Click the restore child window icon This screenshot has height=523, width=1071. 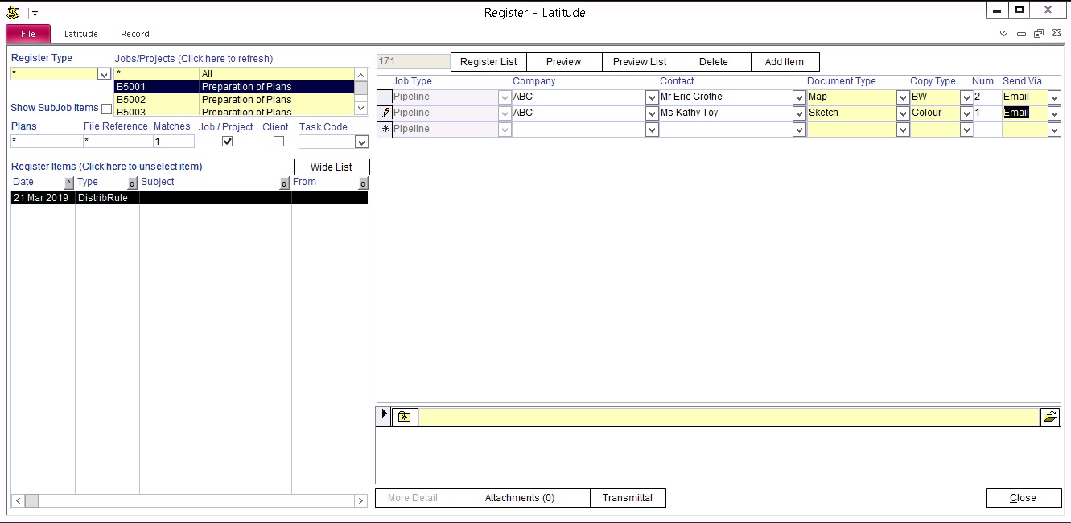[x=1038, y=34]
